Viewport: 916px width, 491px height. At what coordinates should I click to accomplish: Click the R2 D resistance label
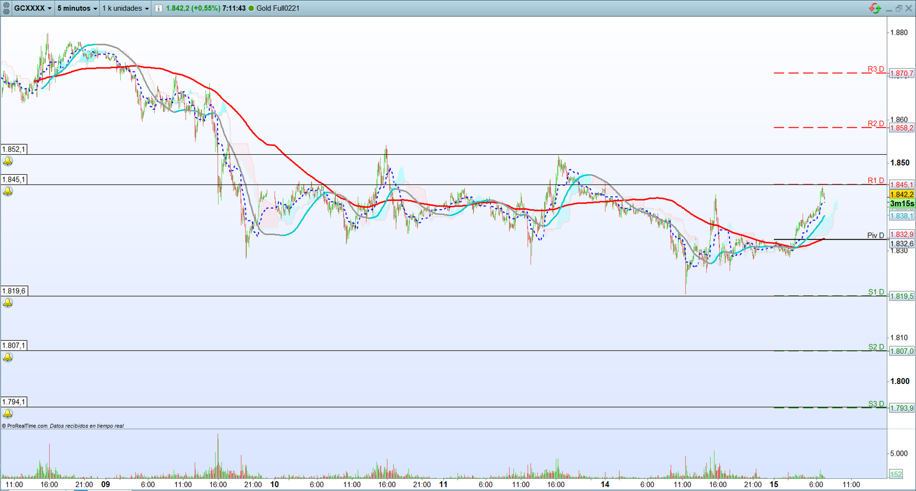tap(876, 123)
